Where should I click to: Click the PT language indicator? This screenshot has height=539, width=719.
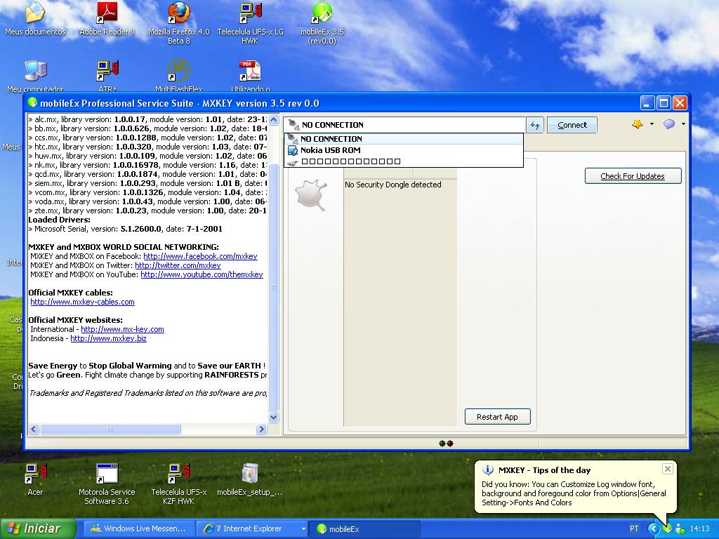[634, 529]
